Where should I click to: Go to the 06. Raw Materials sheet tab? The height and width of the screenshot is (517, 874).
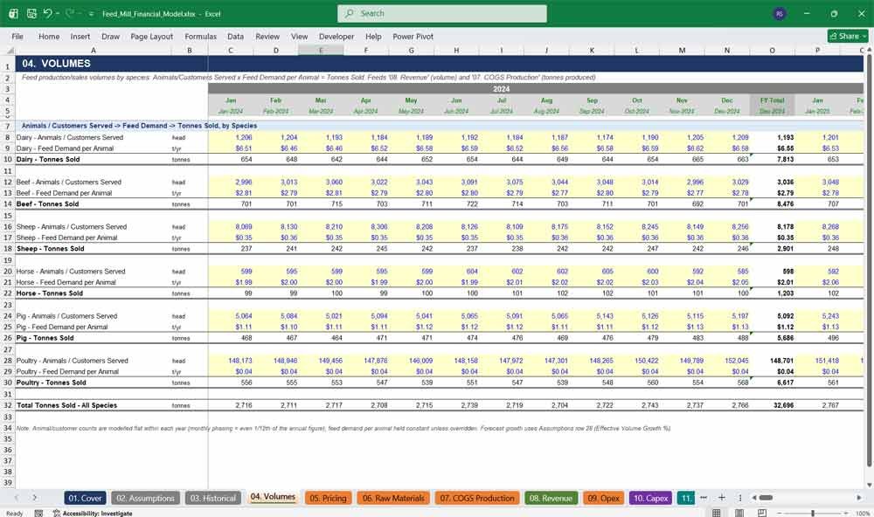pos(393,498)
